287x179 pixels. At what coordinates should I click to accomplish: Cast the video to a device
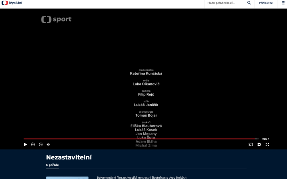(251, 145)
